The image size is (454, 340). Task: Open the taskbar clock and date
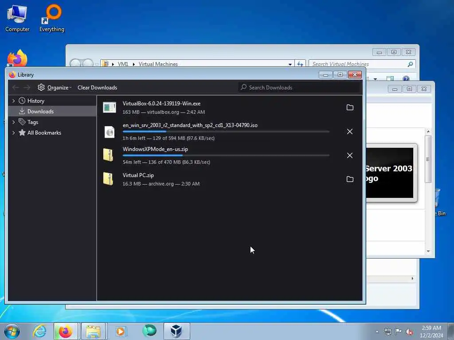(431, 331)
